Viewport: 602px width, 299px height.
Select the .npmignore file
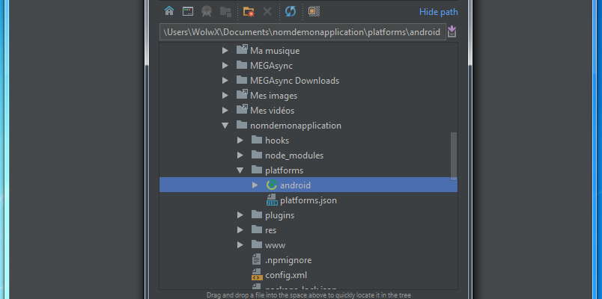tap(288, 260)
